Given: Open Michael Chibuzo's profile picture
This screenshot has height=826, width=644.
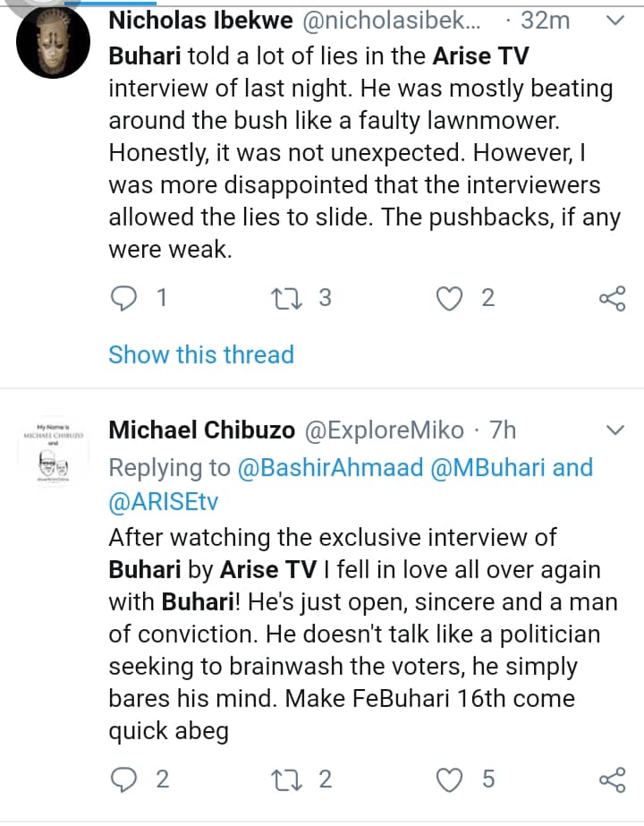Looking at the screenshot, I should 53,453.
